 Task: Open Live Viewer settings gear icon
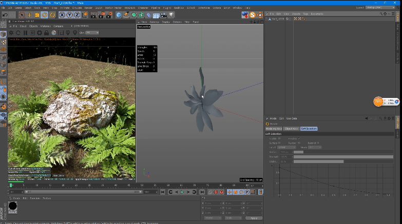pos(40,33)
